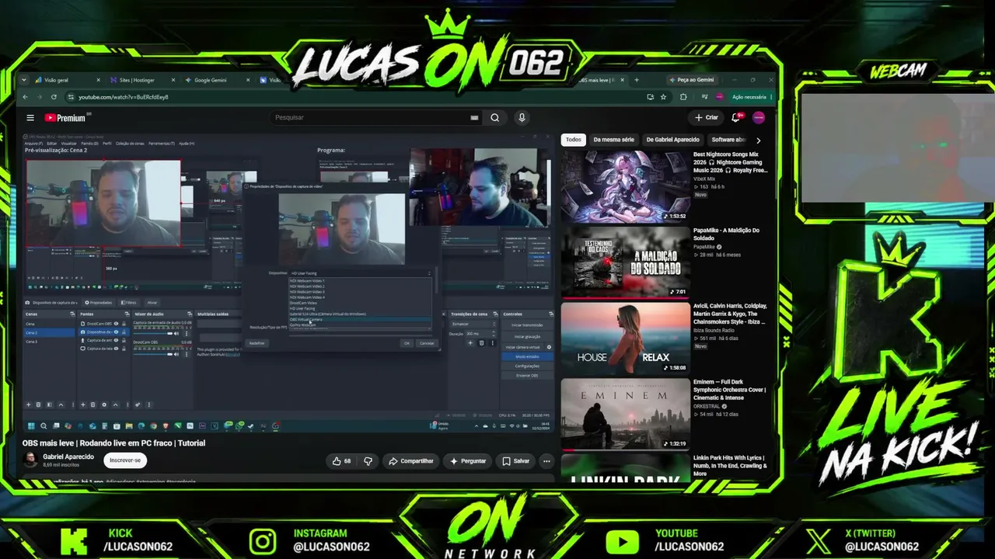The height and width of the screenshot is (559, 995).
Task: Click the YouTube search magnifier button
Action: coord(494,118)
